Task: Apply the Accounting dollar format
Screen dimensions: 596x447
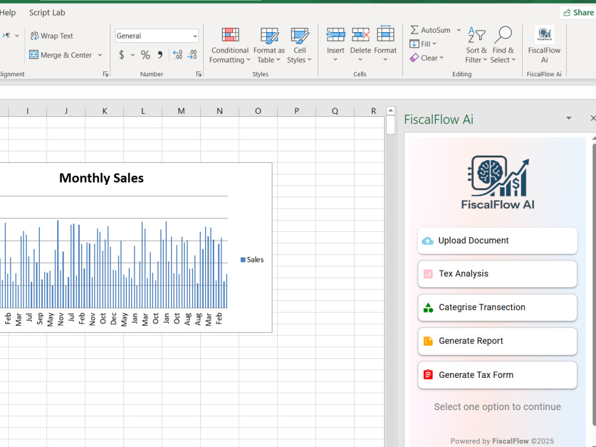Action: click(122, 55)
